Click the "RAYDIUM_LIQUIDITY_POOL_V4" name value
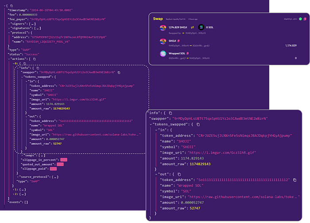The image size is (310, 223). (47, 42)
